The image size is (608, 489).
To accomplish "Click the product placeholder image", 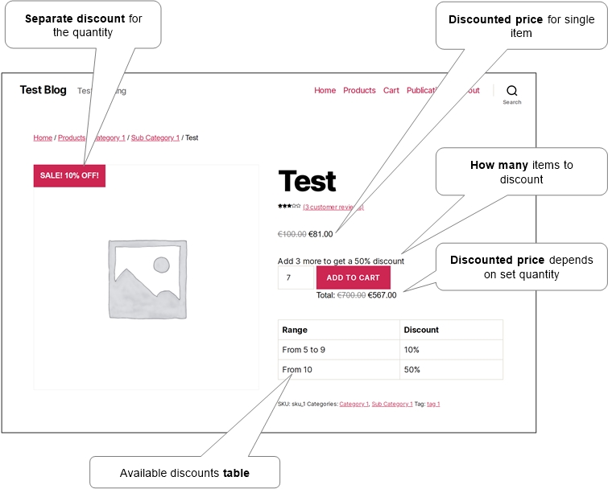I will (147, 279).
